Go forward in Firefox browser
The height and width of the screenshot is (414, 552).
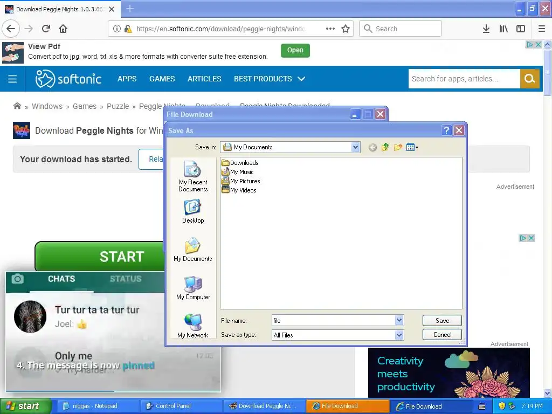coord(29,29)
